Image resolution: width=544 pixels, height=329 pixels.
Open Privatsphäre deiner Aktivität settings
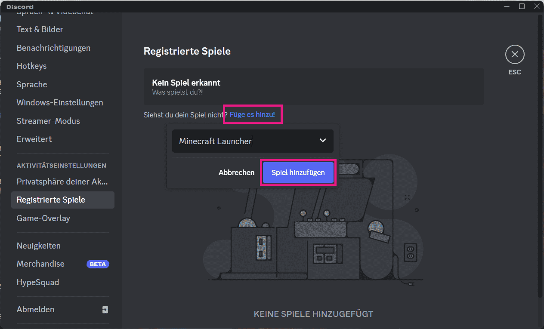click(x=63, y=181)
